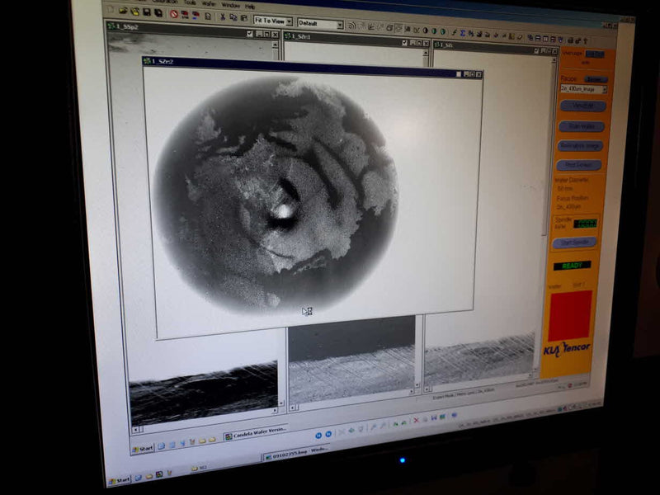Click the Browse button beside Recipe
The image size is (660, 495).
[595, 79]
